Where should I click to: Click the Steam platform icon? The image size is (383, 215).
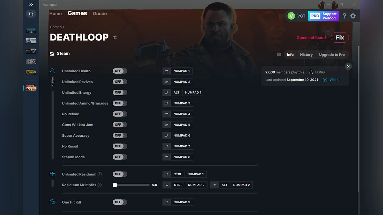(x=52, y=53)
